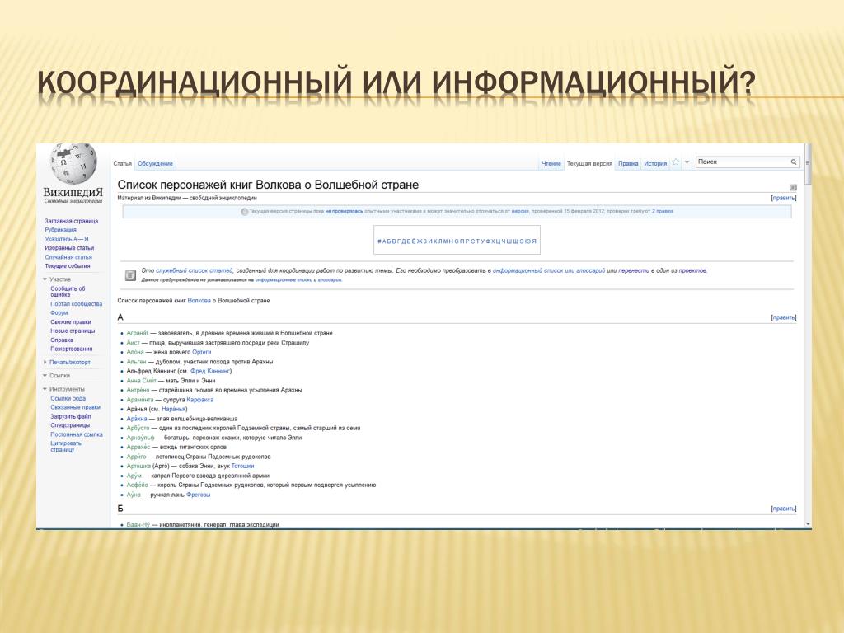Click the Wikipedia globe logo
844x633 pixels.
tap(73, 162)
